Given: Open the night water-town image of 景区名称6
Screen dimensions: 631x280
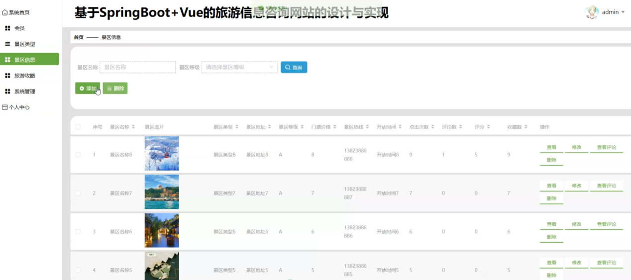Looking at the screenshot, I should (x=162, y=230).
